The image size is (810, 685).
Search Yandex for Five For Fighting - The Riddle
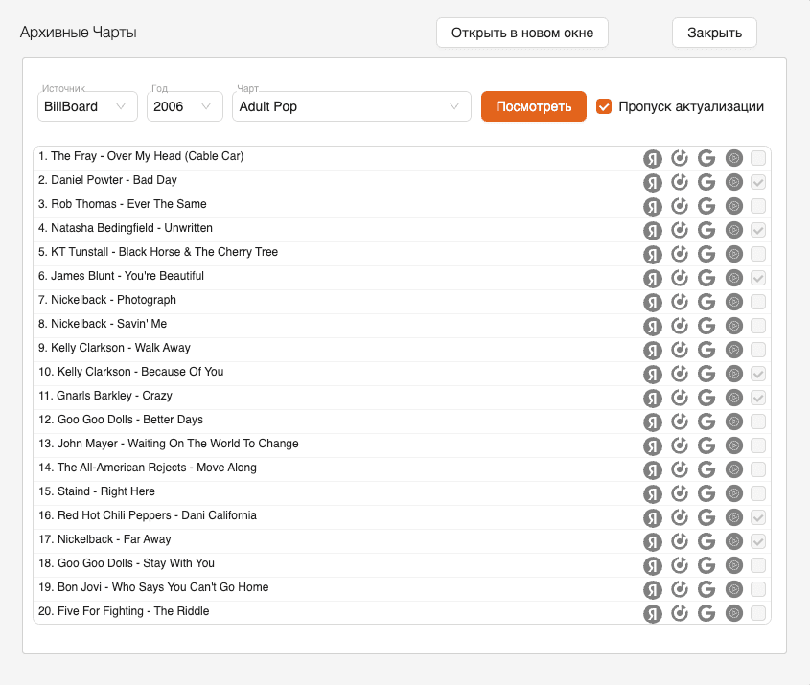[653, 614]
